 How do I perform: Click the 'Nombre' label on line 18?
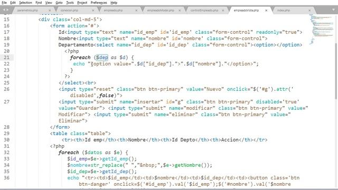point(67,39)
